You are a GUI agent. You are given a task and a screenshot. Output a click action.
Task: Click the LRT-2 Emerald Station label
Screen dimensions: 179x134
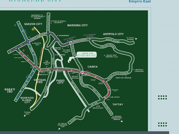pos(70,39)
